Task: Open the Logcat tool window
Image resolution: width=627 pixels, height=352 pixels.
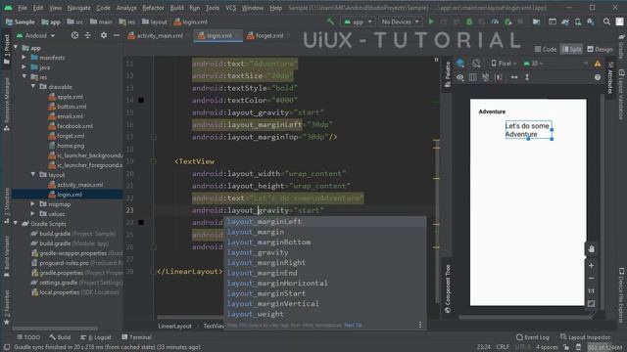Action: click(x=96, y=337)
